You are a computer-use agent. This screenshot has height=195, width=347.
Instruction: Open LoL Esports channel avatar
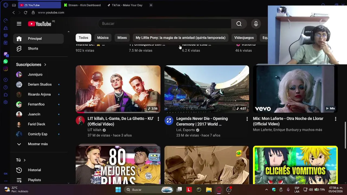pyautogui.click(x=169, y=121)
